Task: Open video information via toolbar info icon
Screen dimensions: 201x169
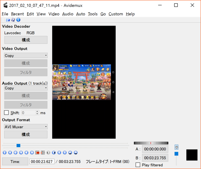Action: 18,20
